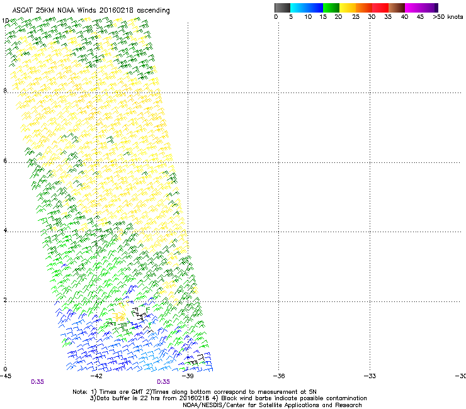The width and height of the screenshot is (466, 409).
Task: Click the blue 10-15 knots color bar segment
Action: point(315,8)
